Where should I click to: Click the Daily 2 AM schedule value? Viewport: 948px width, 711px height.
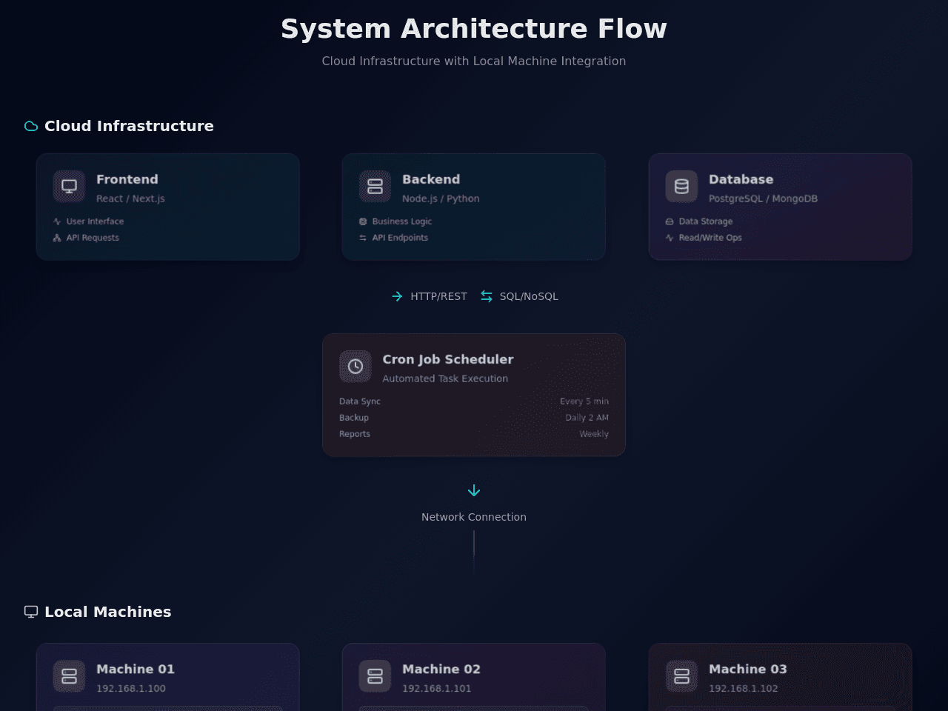587,418
